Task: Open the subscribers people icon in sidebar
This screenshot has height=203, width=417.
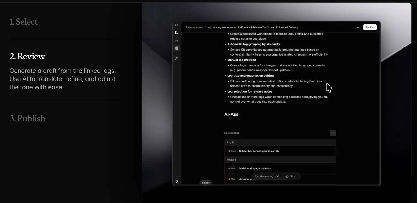Action: (x=177, y=59)
